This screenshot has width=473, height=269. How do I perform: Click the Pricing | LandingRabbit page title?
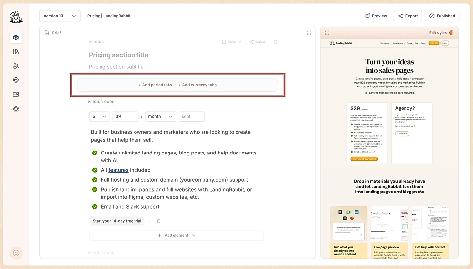(x=108, y=16)
